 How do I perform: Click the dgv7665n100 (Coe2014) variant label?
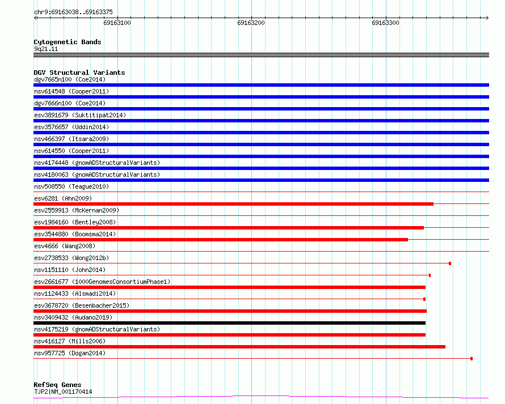[x=70, y=79]
